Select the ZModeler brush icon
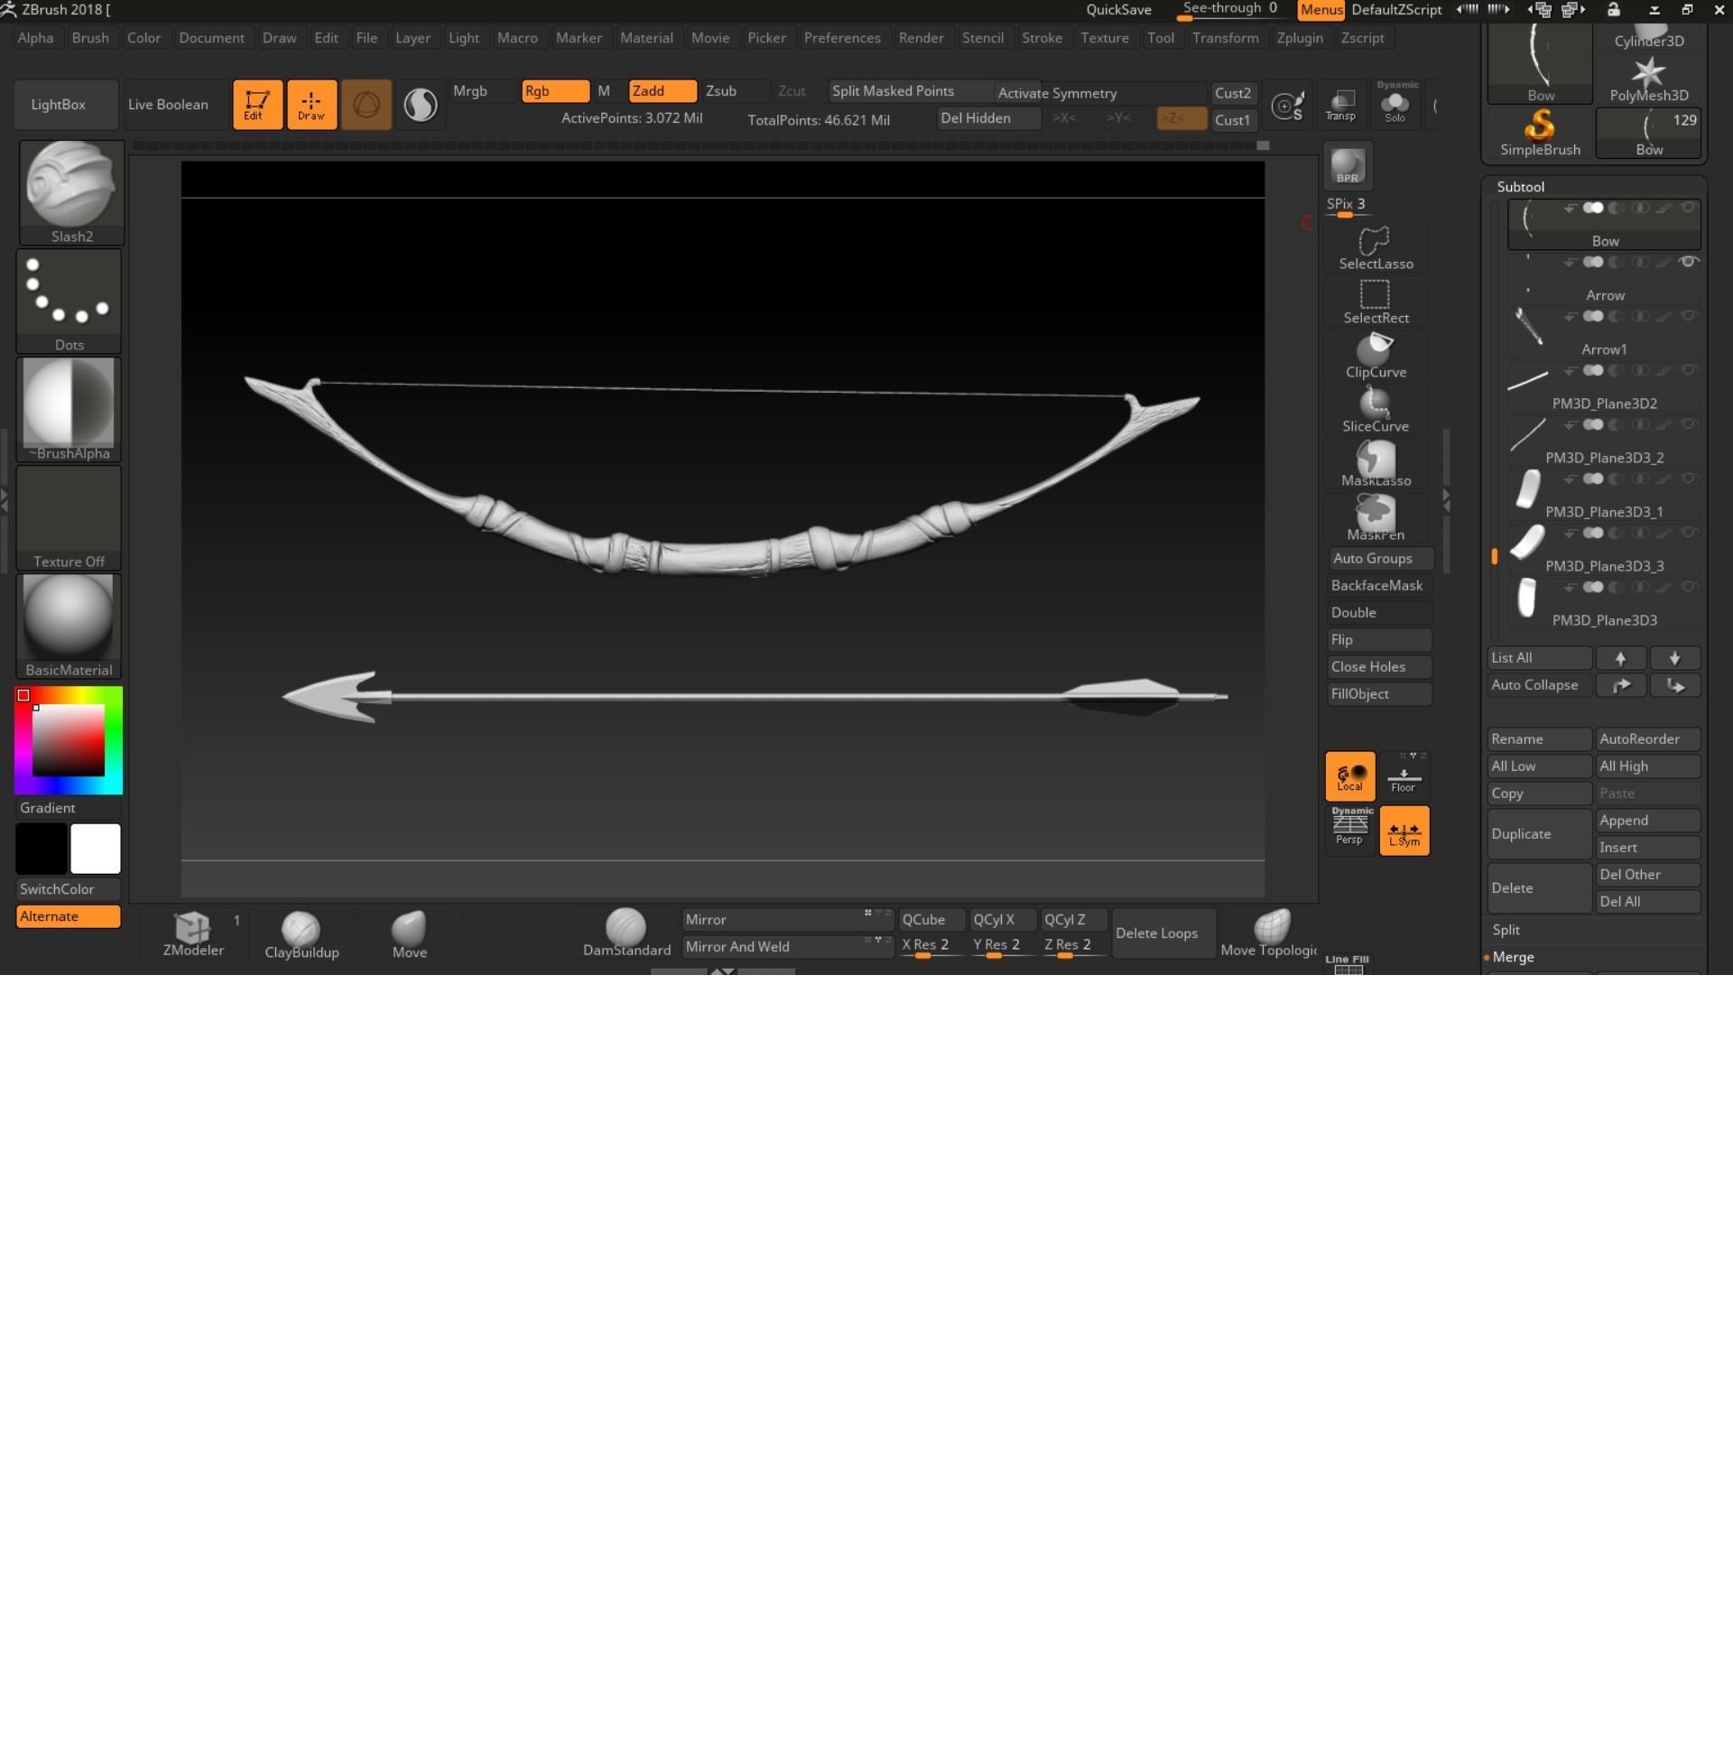 [192, 927]
